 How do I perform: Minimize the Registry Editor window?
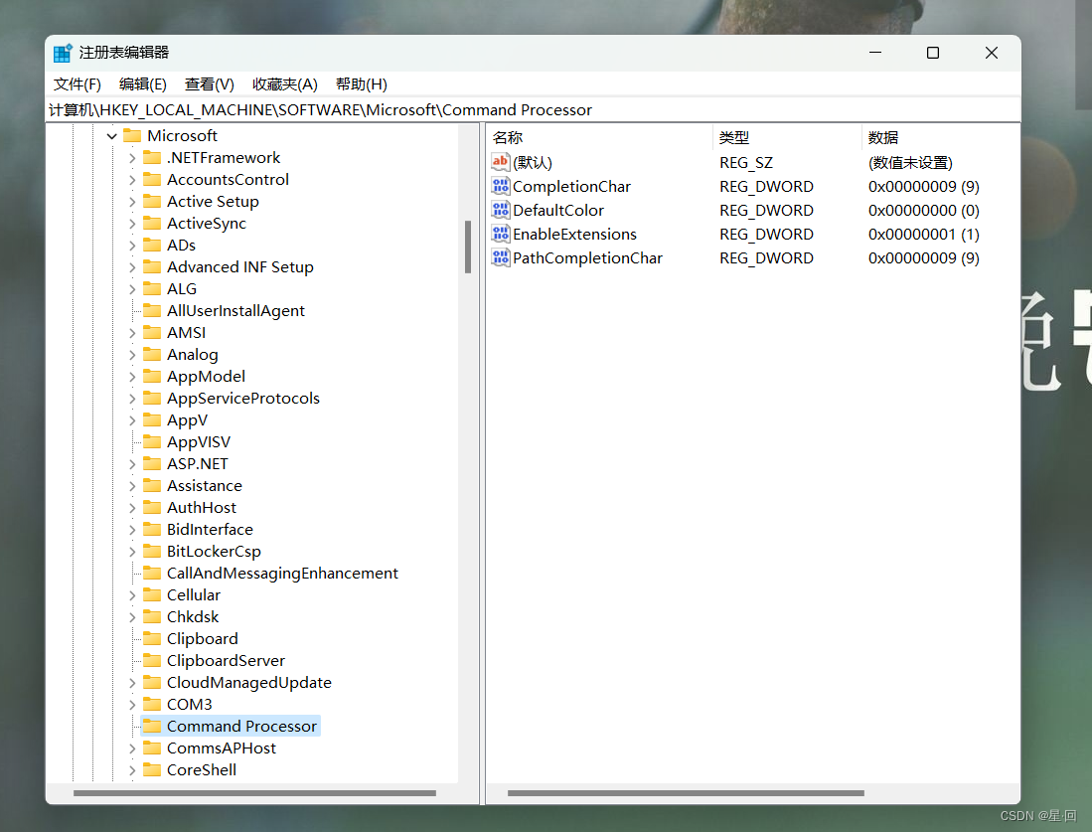point(875,53)
